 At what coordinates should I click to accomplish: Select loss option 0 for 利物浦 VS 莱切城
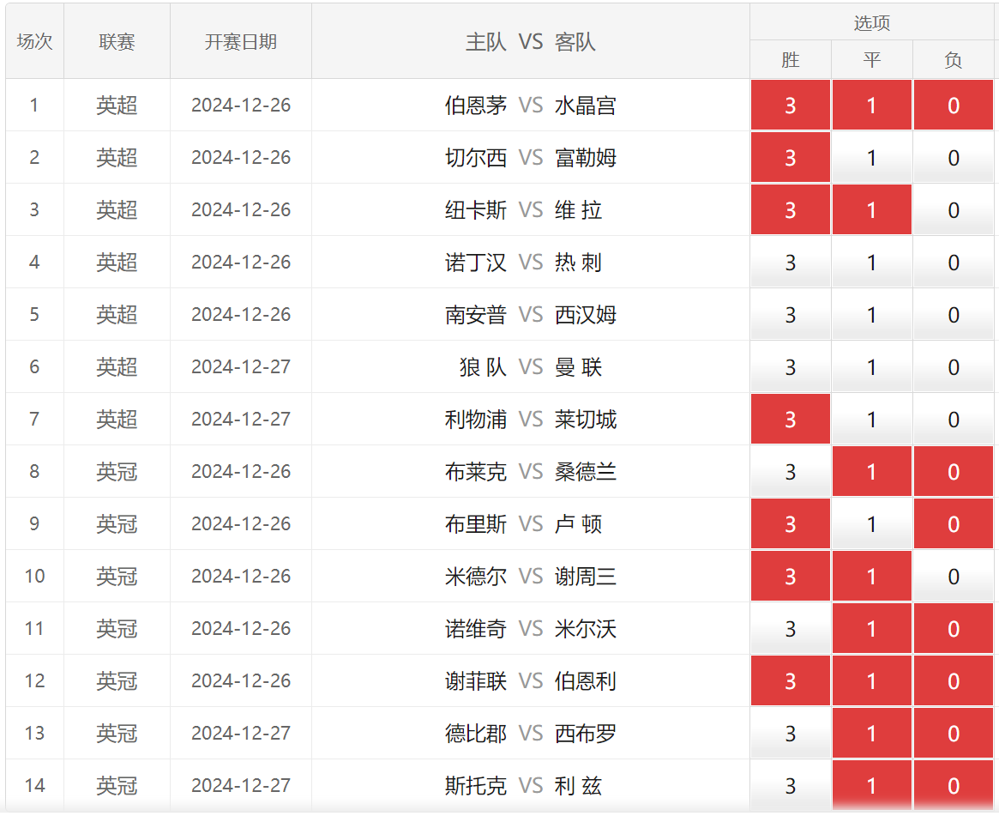tap(954, 419)
